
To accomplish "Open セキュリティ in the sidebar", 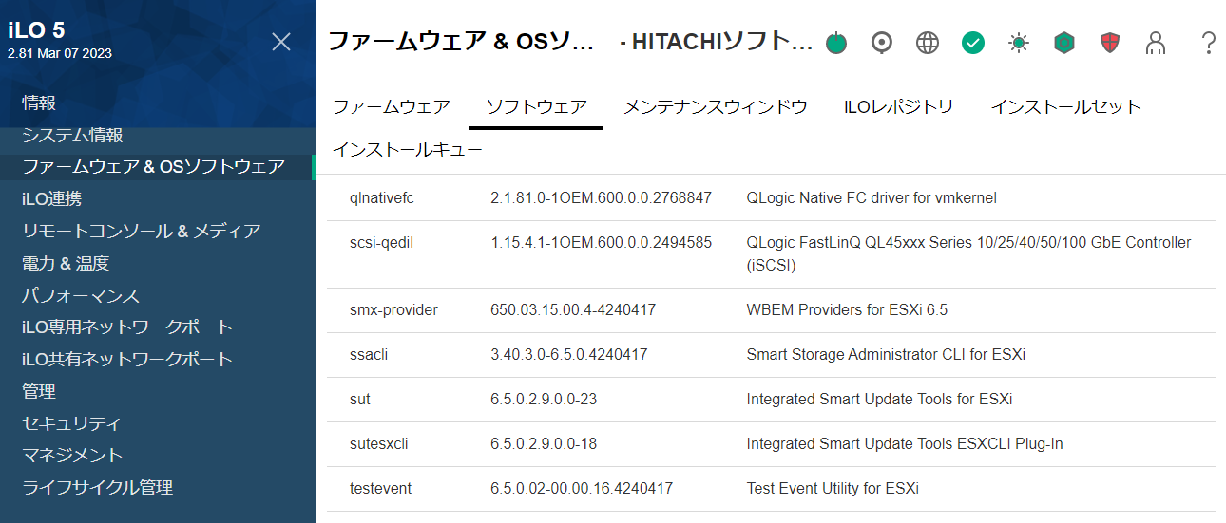I will 71,423.
